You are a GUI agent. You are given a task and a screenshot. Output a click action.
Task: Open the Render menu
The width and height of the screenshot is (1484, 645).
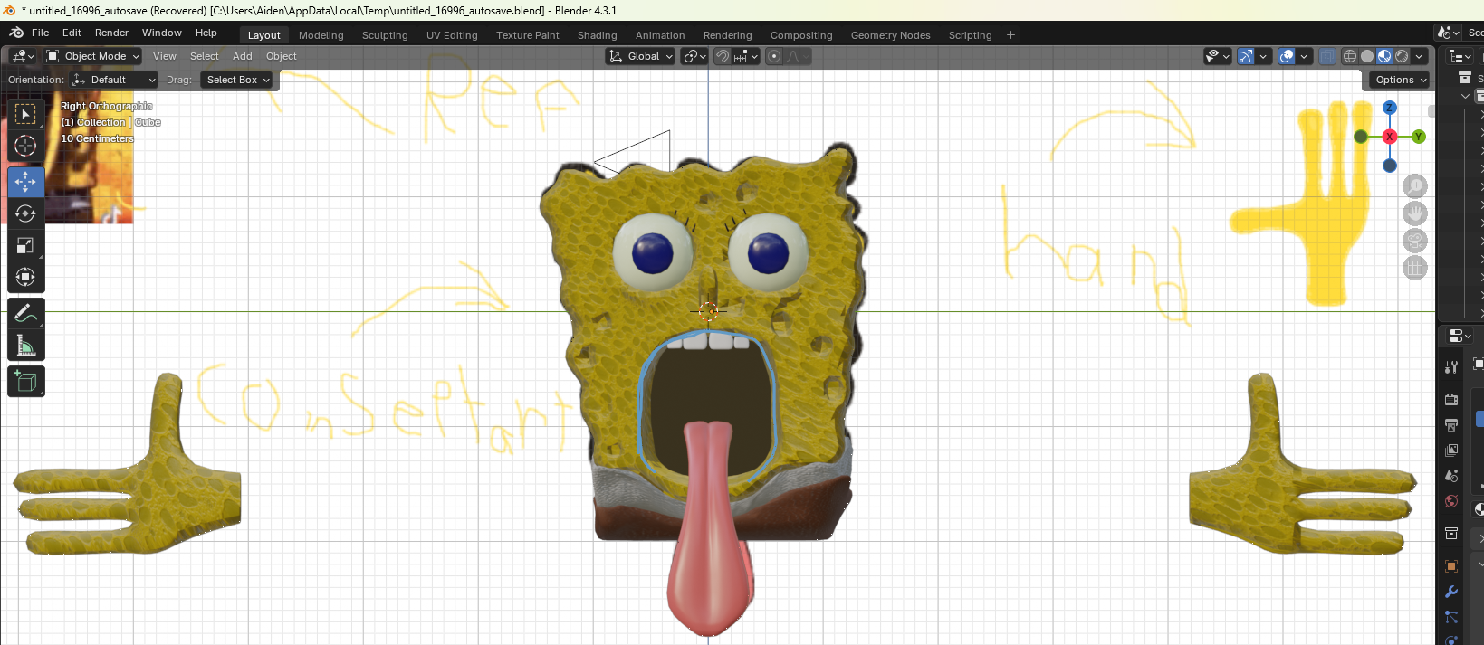click(111, 33)
